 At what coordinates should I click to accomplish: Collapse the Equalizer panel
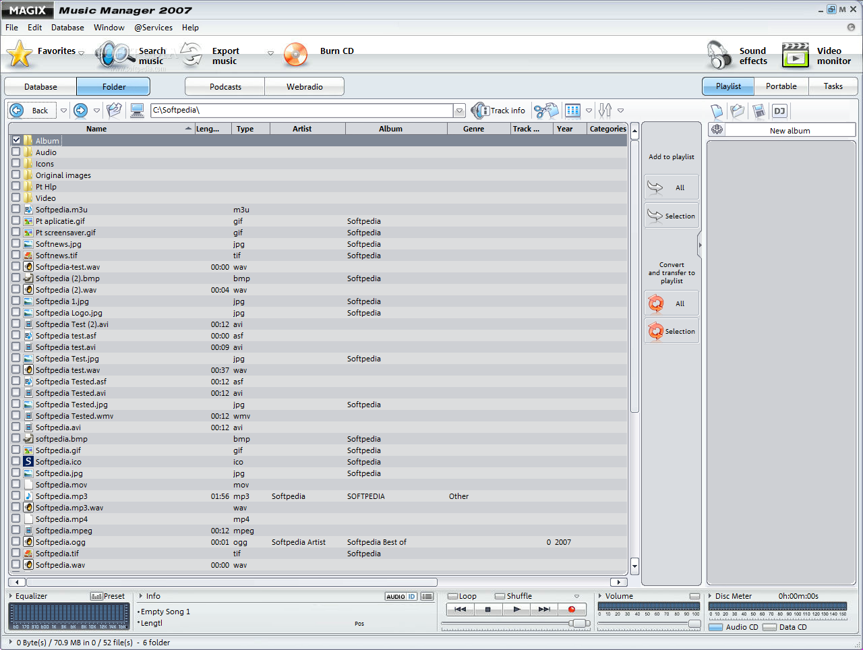(11, 596)
